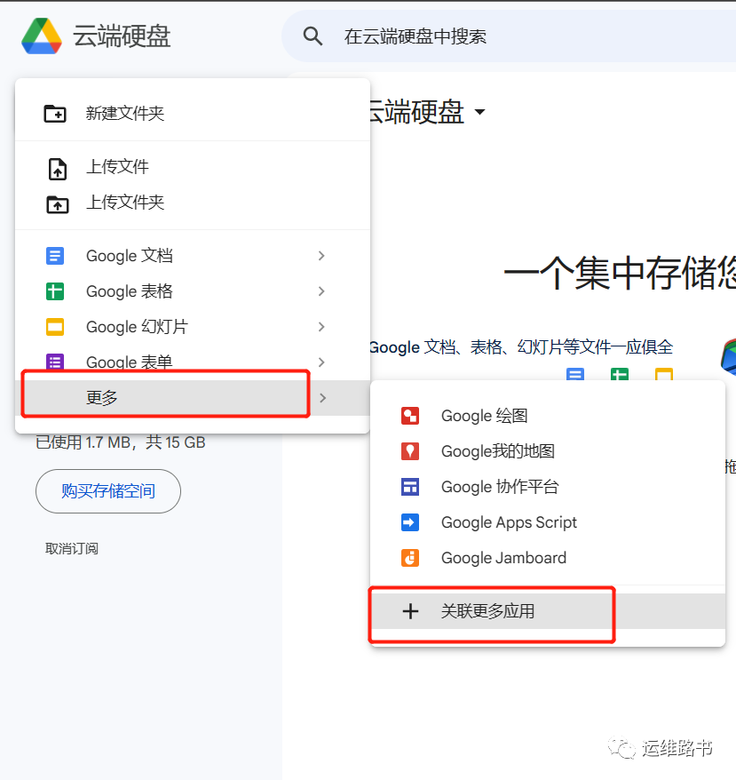This screenshot has height=780, width=736.
Task: Expand the Google 表格 chevron arrow
Action: [321, 291]
